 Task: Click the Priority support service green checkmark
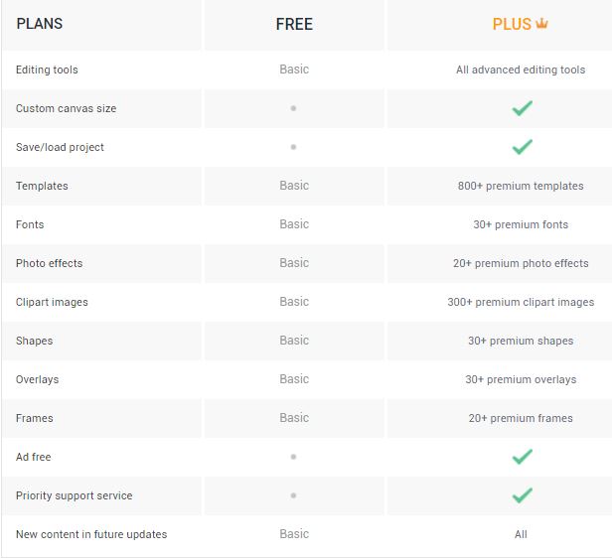pos(522,495)
